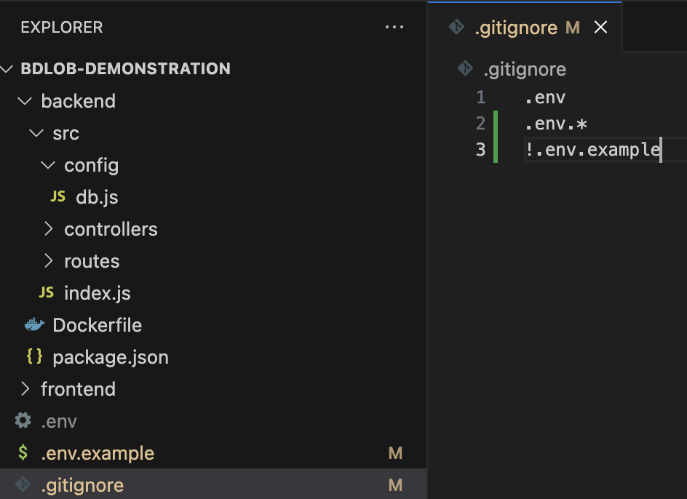
Task: Click the dollar icon beside .env.example
Action: 23,452
